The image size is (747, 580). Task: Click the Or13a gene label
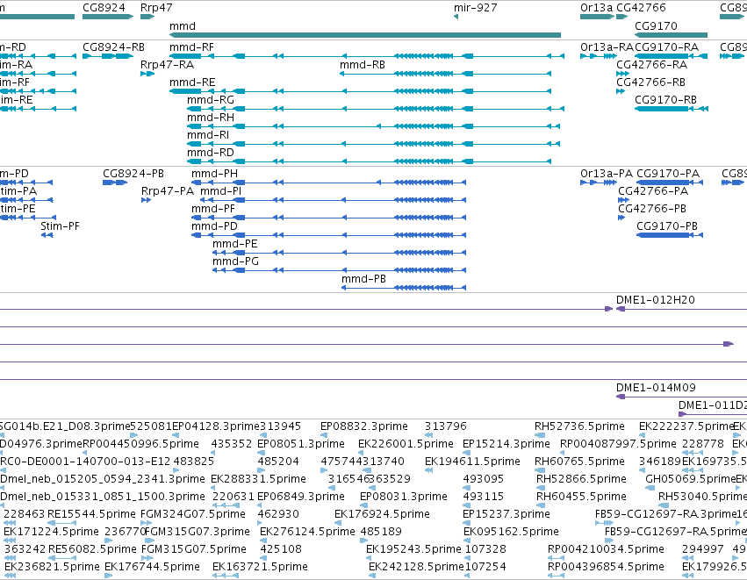[x=596, y=8]
